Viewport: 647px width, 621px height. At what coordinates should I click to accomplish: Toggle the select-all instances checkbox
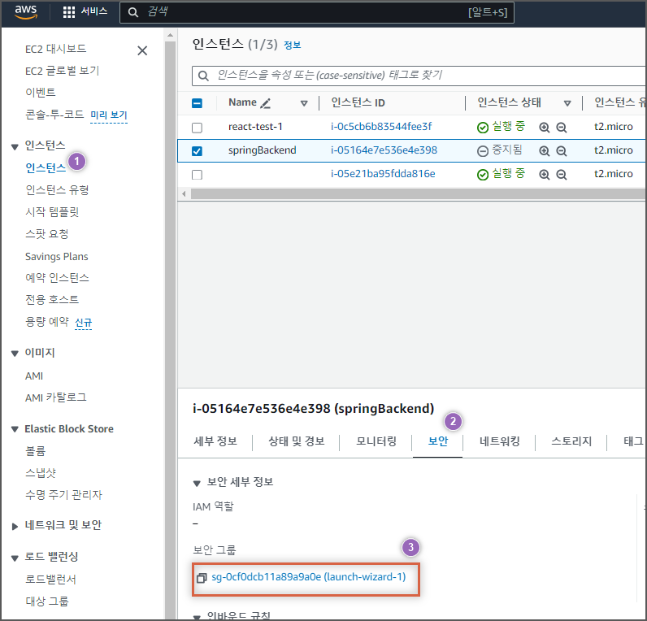click(x=198, y=103)
